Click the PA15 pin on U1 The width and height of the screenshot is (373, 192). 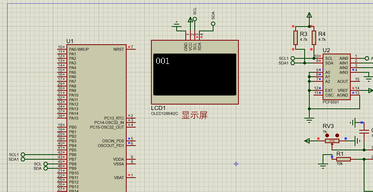[x=74, y=118]
